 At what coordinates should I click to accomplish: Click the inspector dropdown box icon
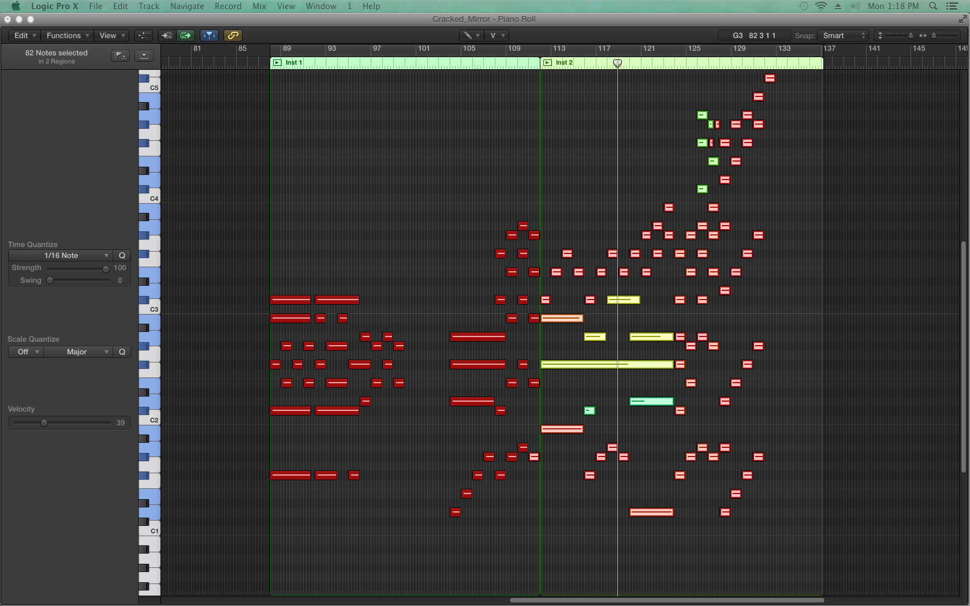coord(144,56)
